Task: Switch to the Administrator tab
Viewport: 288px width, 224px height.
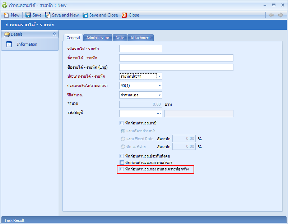Action: pos(98,38)
